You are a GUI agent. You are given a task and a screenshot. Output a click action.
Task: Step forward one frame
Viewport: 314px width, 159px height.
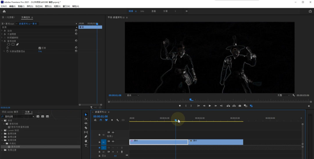pos(215,106)
